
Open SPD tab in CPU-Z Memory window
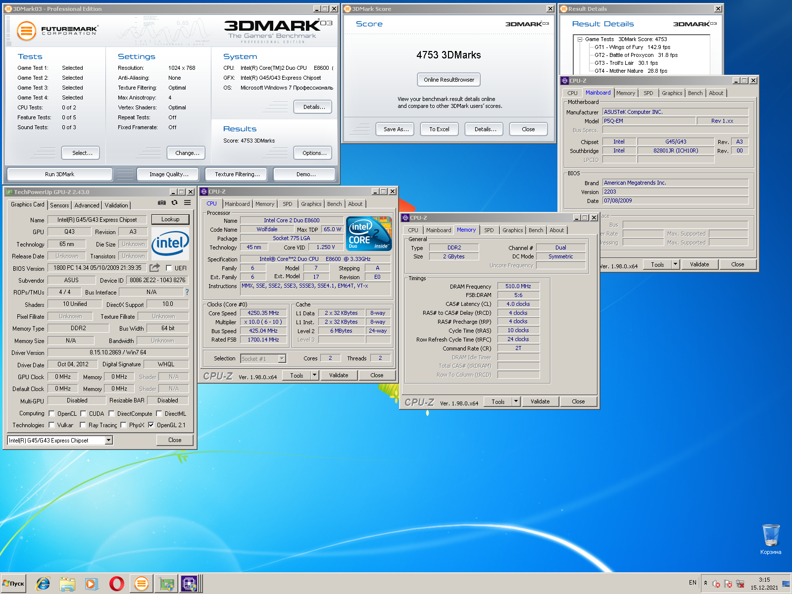pos(489,230)
